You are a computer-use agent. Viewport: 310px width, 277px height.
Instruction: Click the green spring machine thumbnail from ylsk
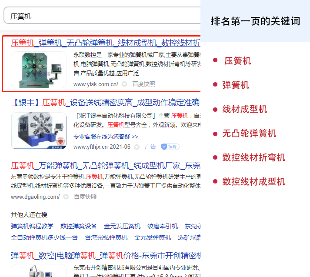(39, 70)
